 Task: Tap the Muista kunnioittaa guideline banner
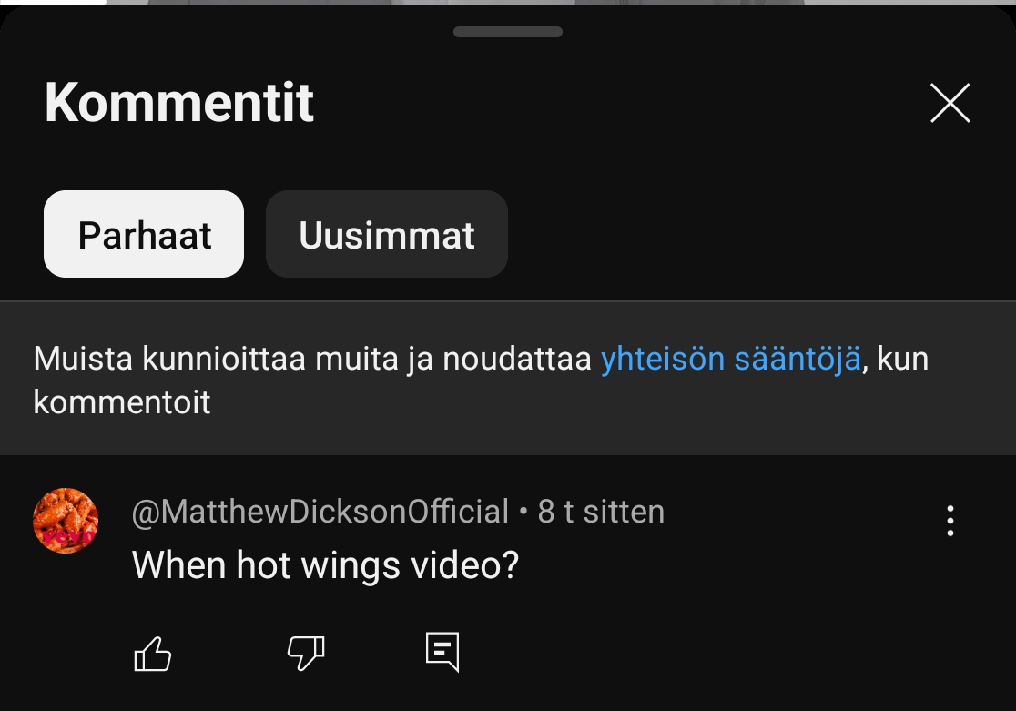coord(508,379)
